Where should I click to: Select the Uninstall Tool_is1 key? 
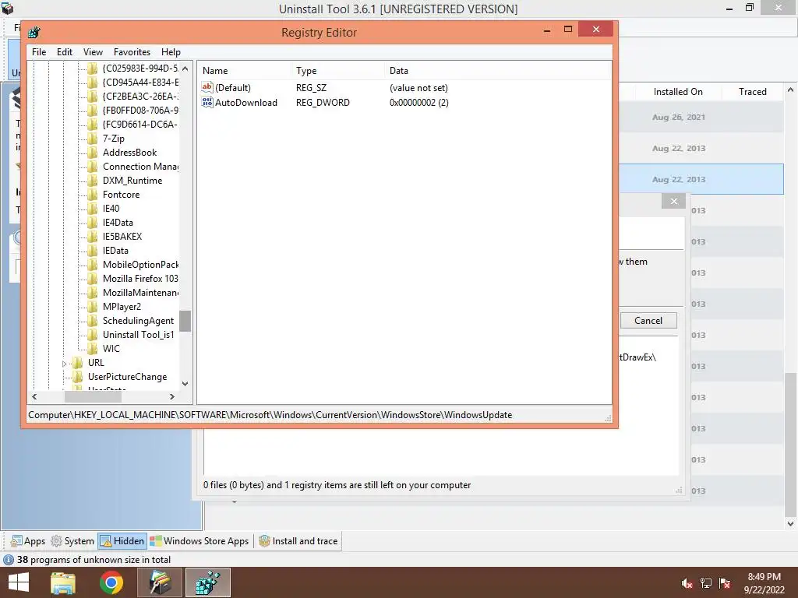138,335
